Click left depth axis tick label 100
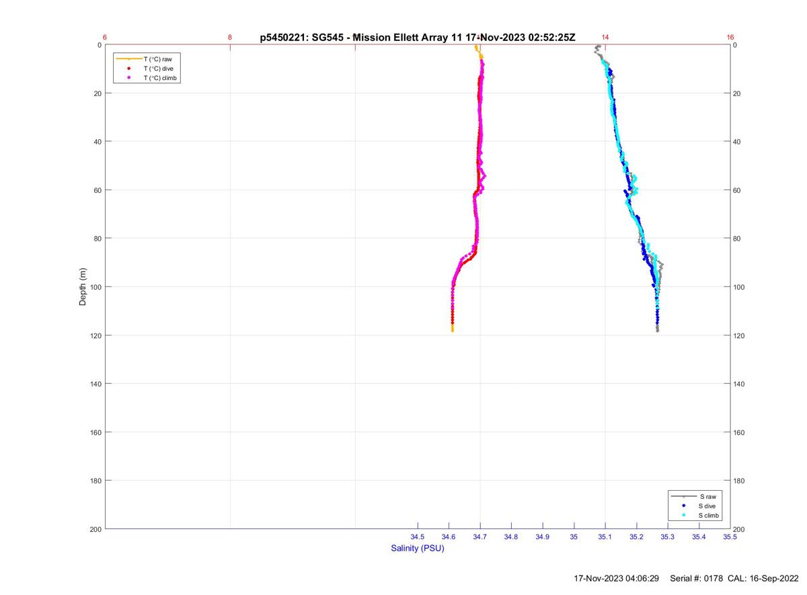 (x=95, y=287)
